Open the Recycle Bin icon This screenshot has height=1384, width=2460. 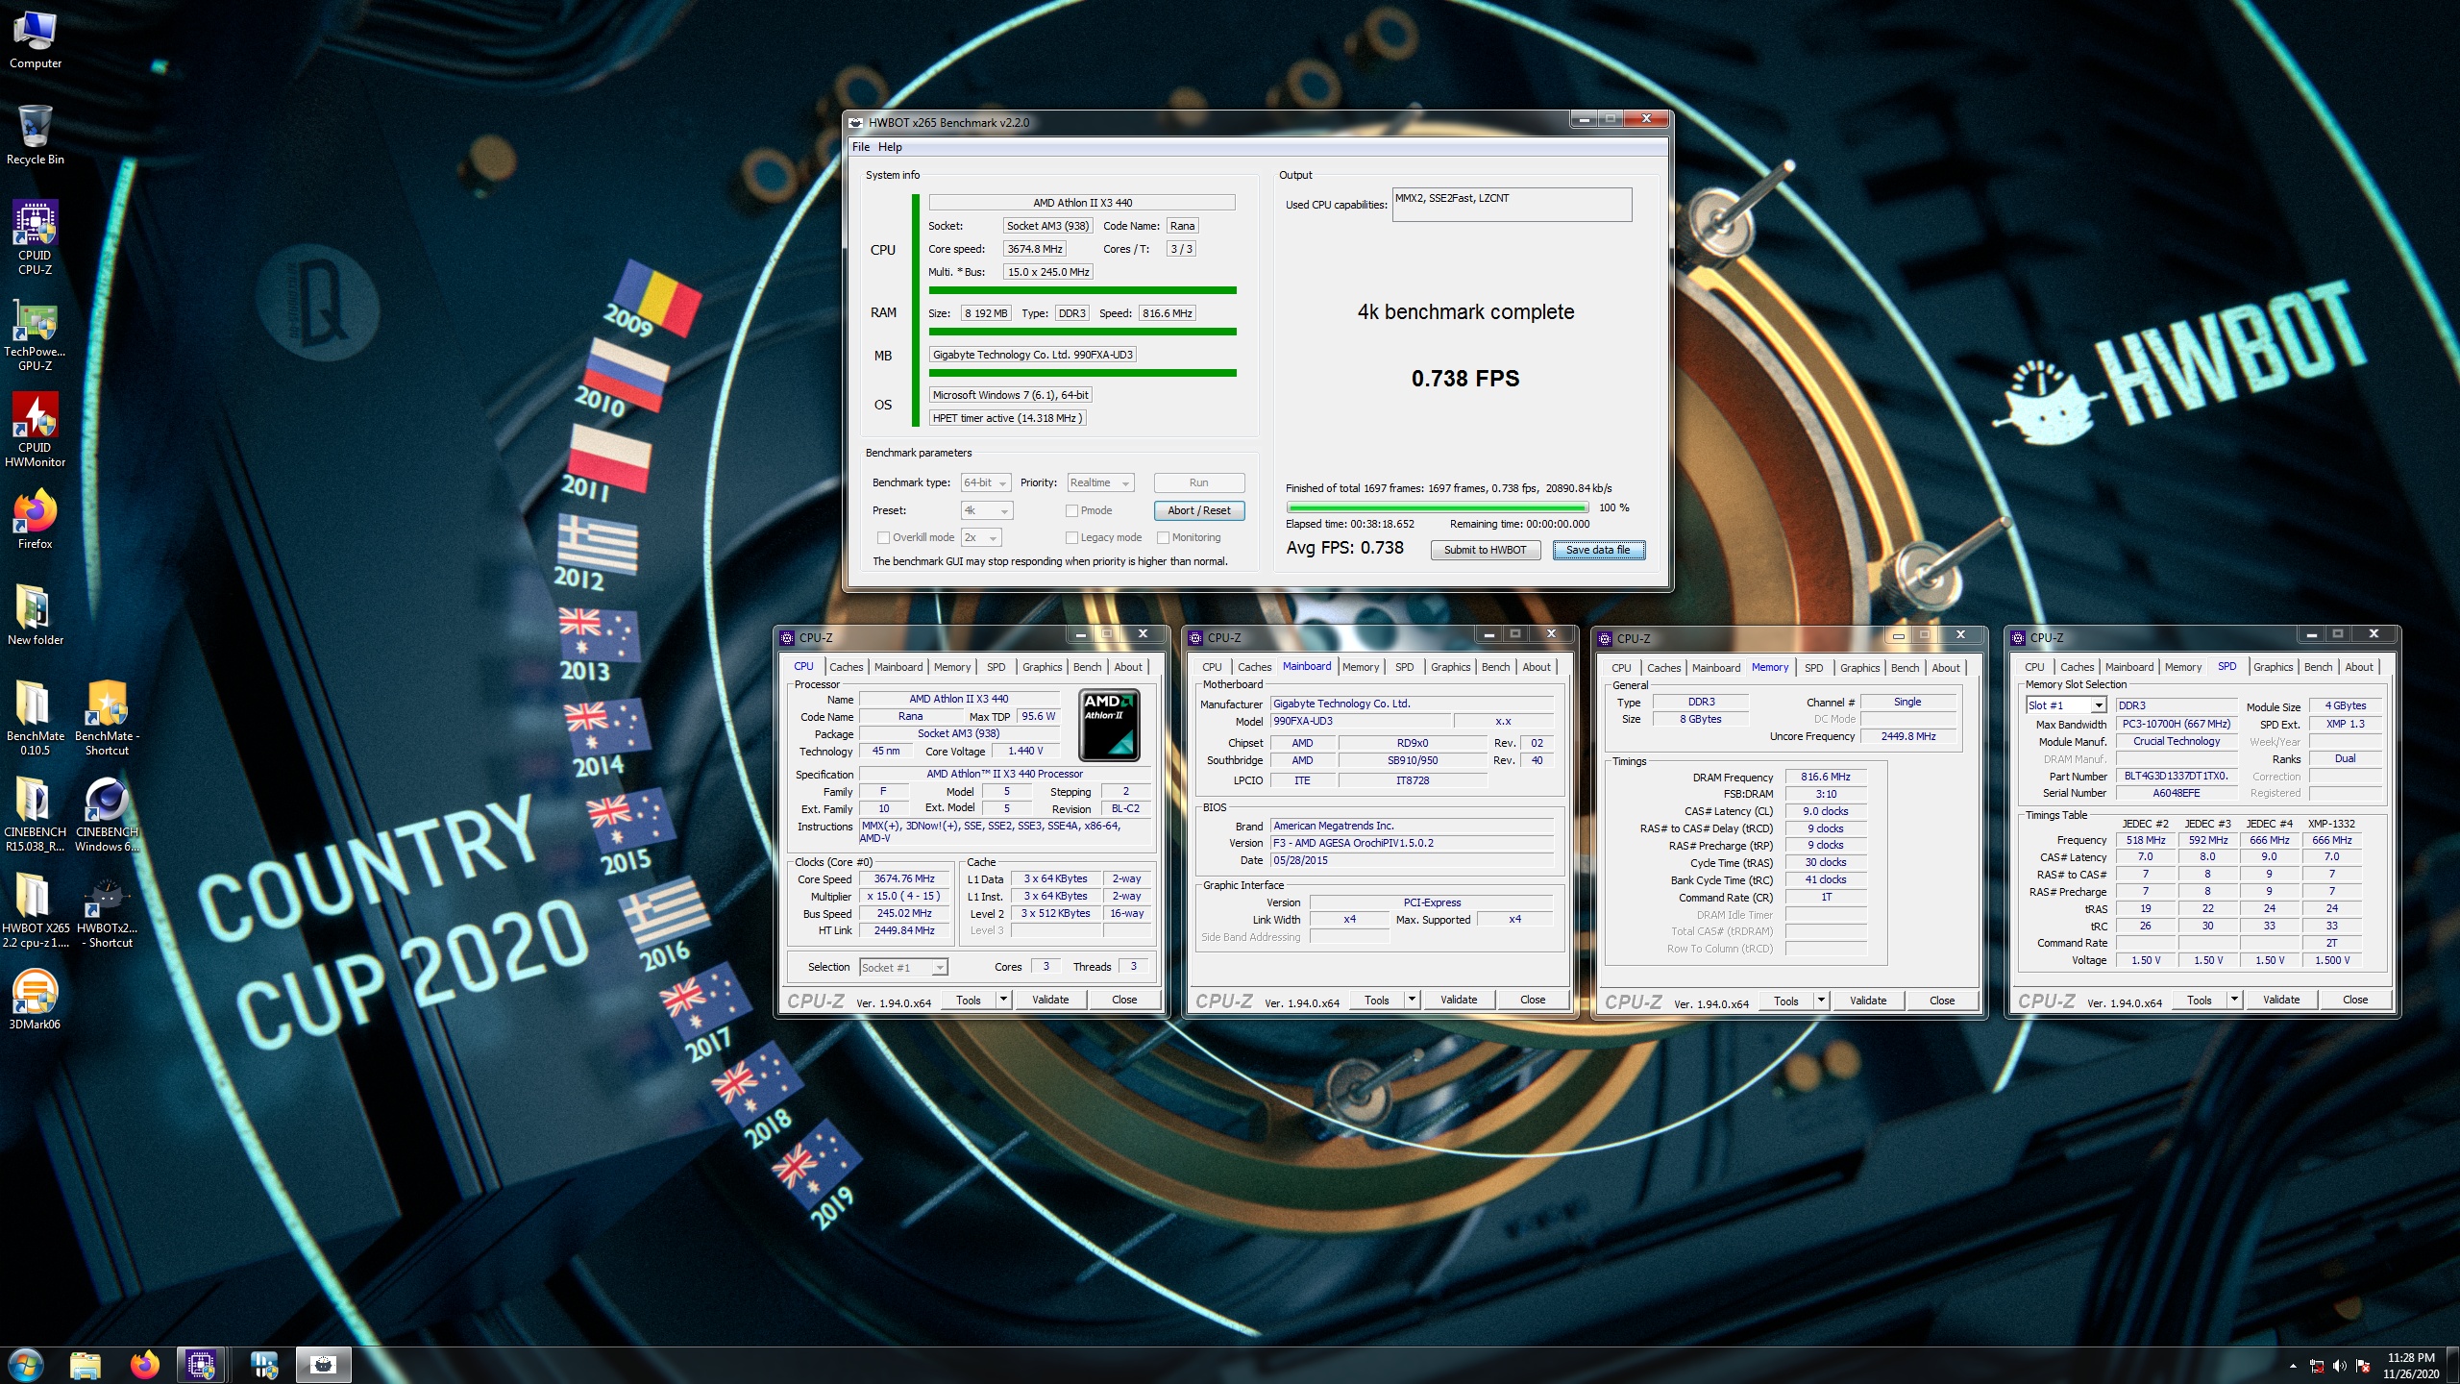36,136
